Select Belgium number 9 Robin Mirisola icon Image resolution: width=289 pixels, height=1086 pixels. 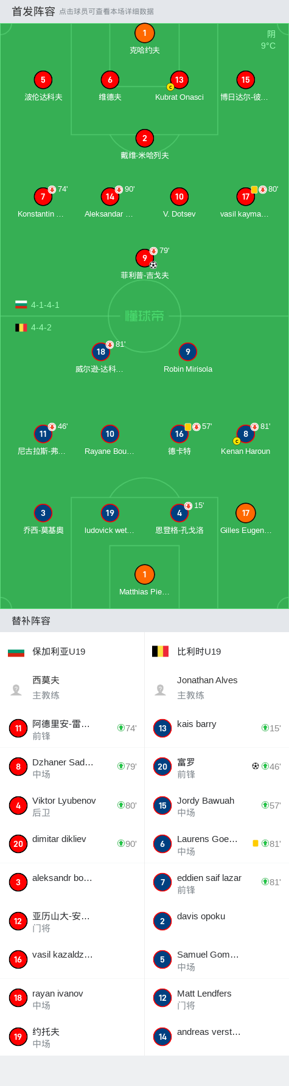pos(188,352)
